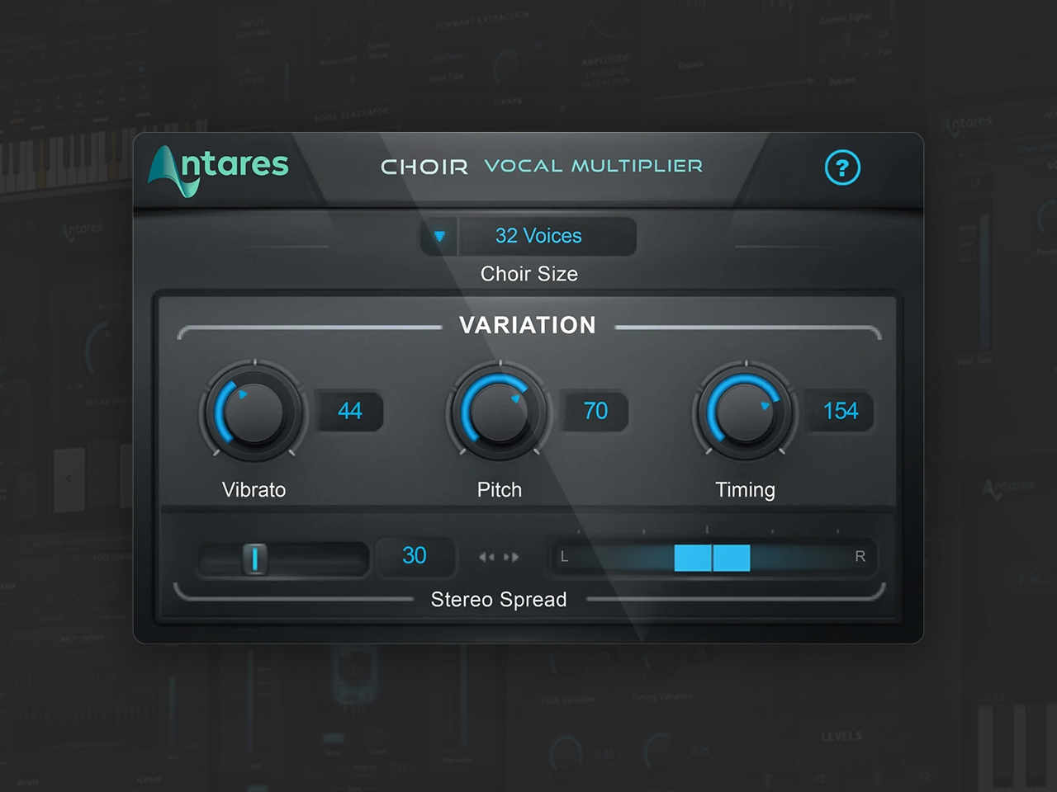The width and height of the screenshot is (1057, 792).
Task: Click the "Vibrato" knob label
Action: tap(254, 490)
